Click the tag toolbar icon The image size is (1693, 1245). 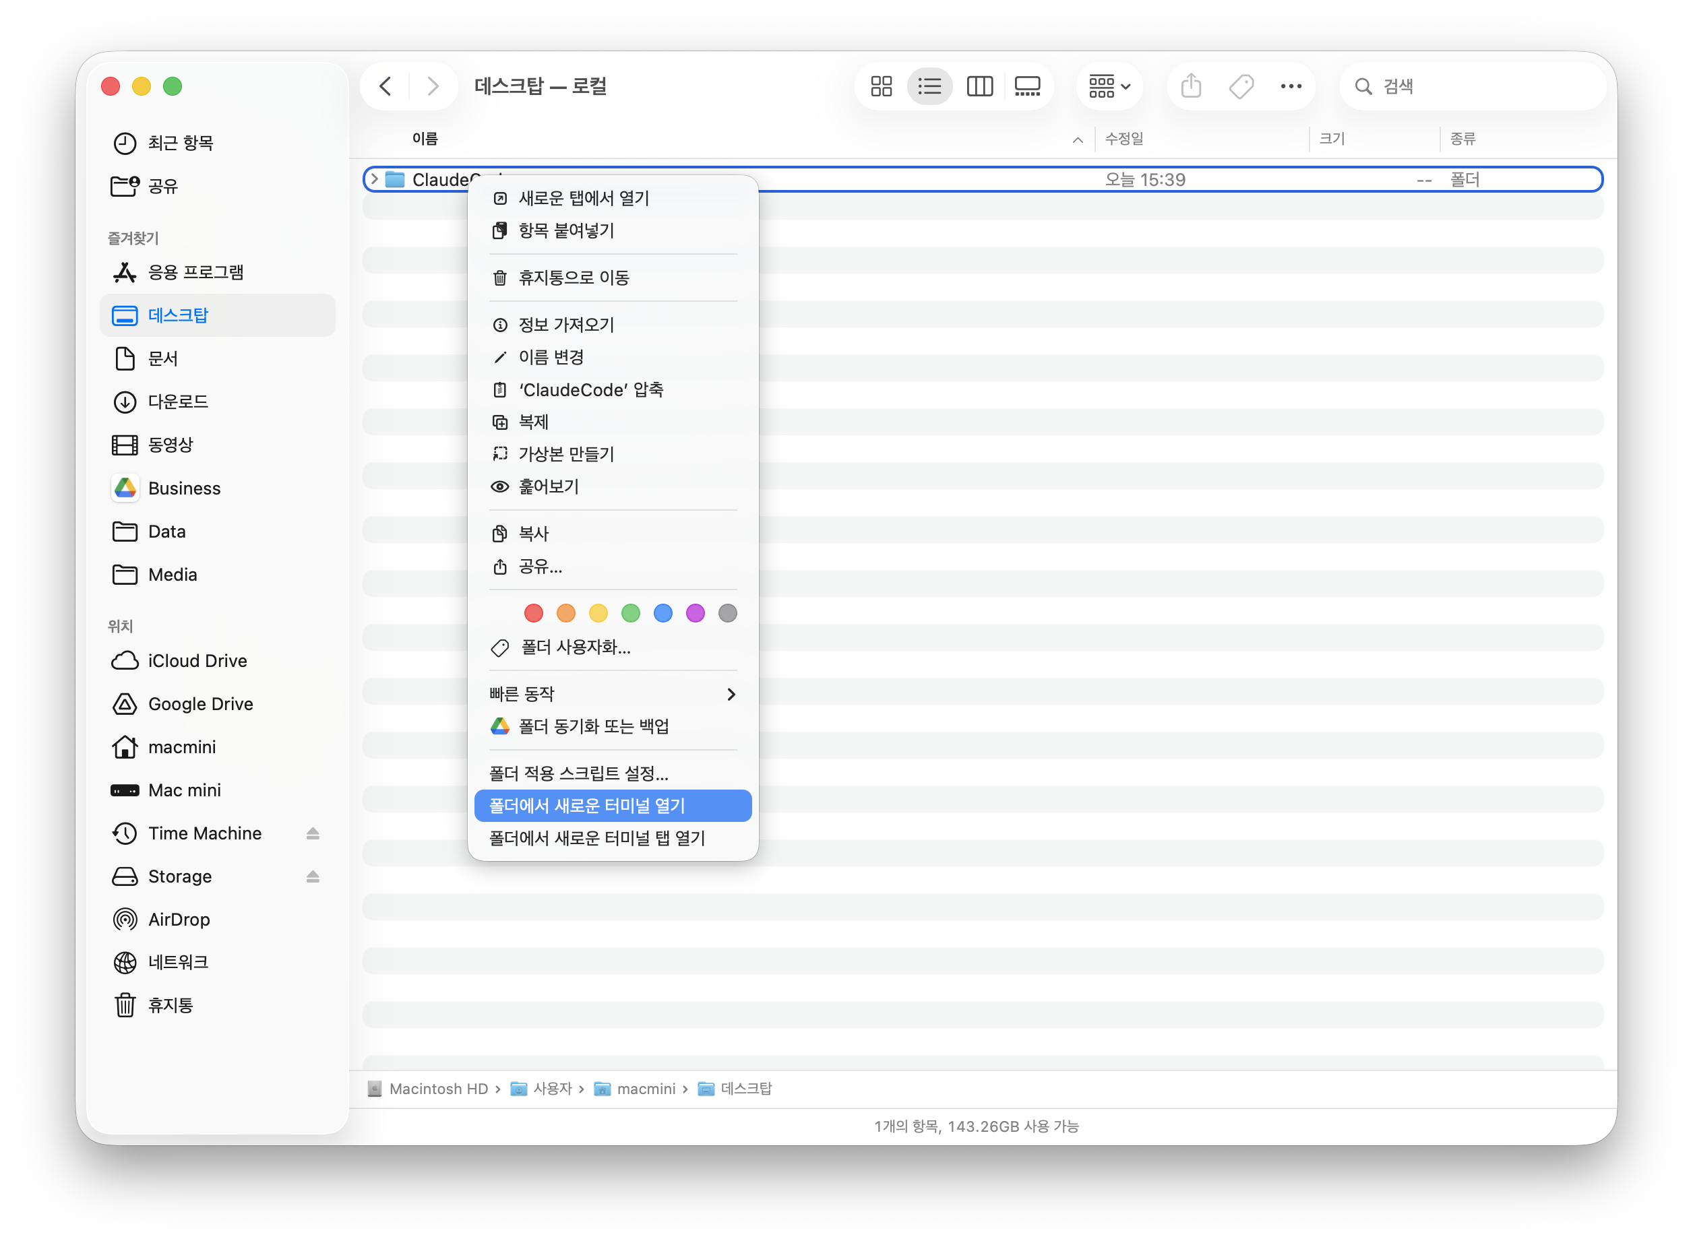(1241, 86)
